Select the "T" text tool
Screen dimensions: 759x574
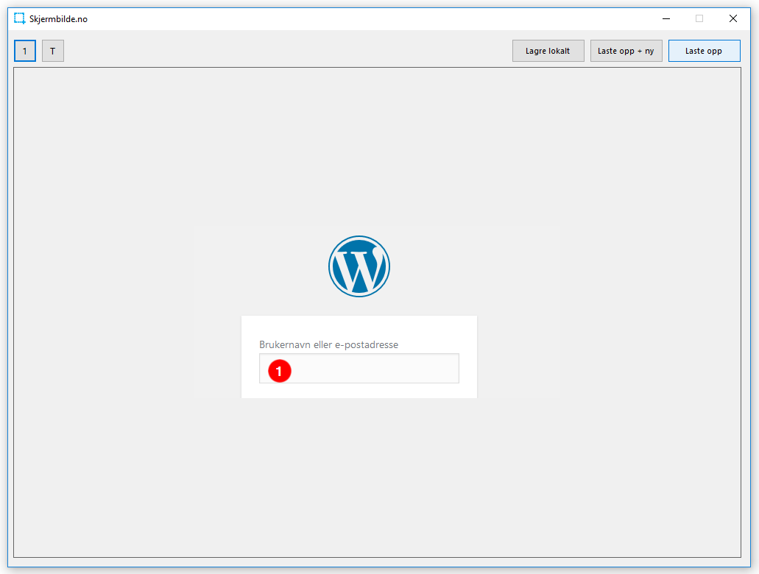pos(53,51)
